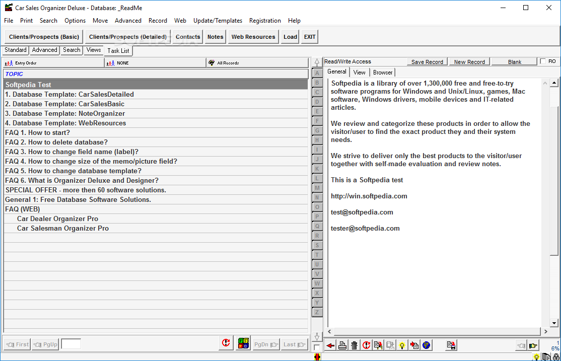Click the EXIT button

point(310,36)
